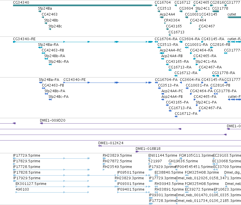The image size is (241, 205).
Task: Click the Sfp24Bc-PA protein
Action: 50,100
